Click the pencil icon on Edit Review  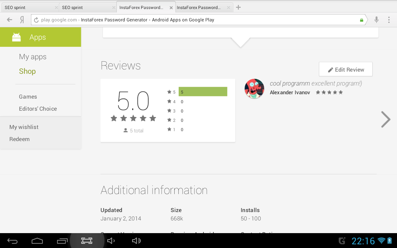click(x=331, y=70)
